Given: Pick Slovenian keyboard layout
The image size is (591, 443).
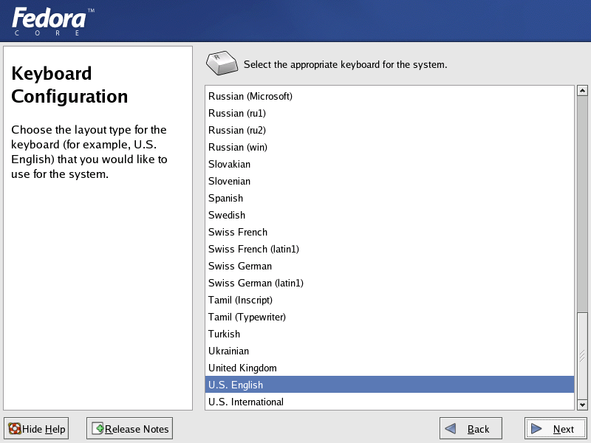Looking at the screenshot, I should point(389,181).
